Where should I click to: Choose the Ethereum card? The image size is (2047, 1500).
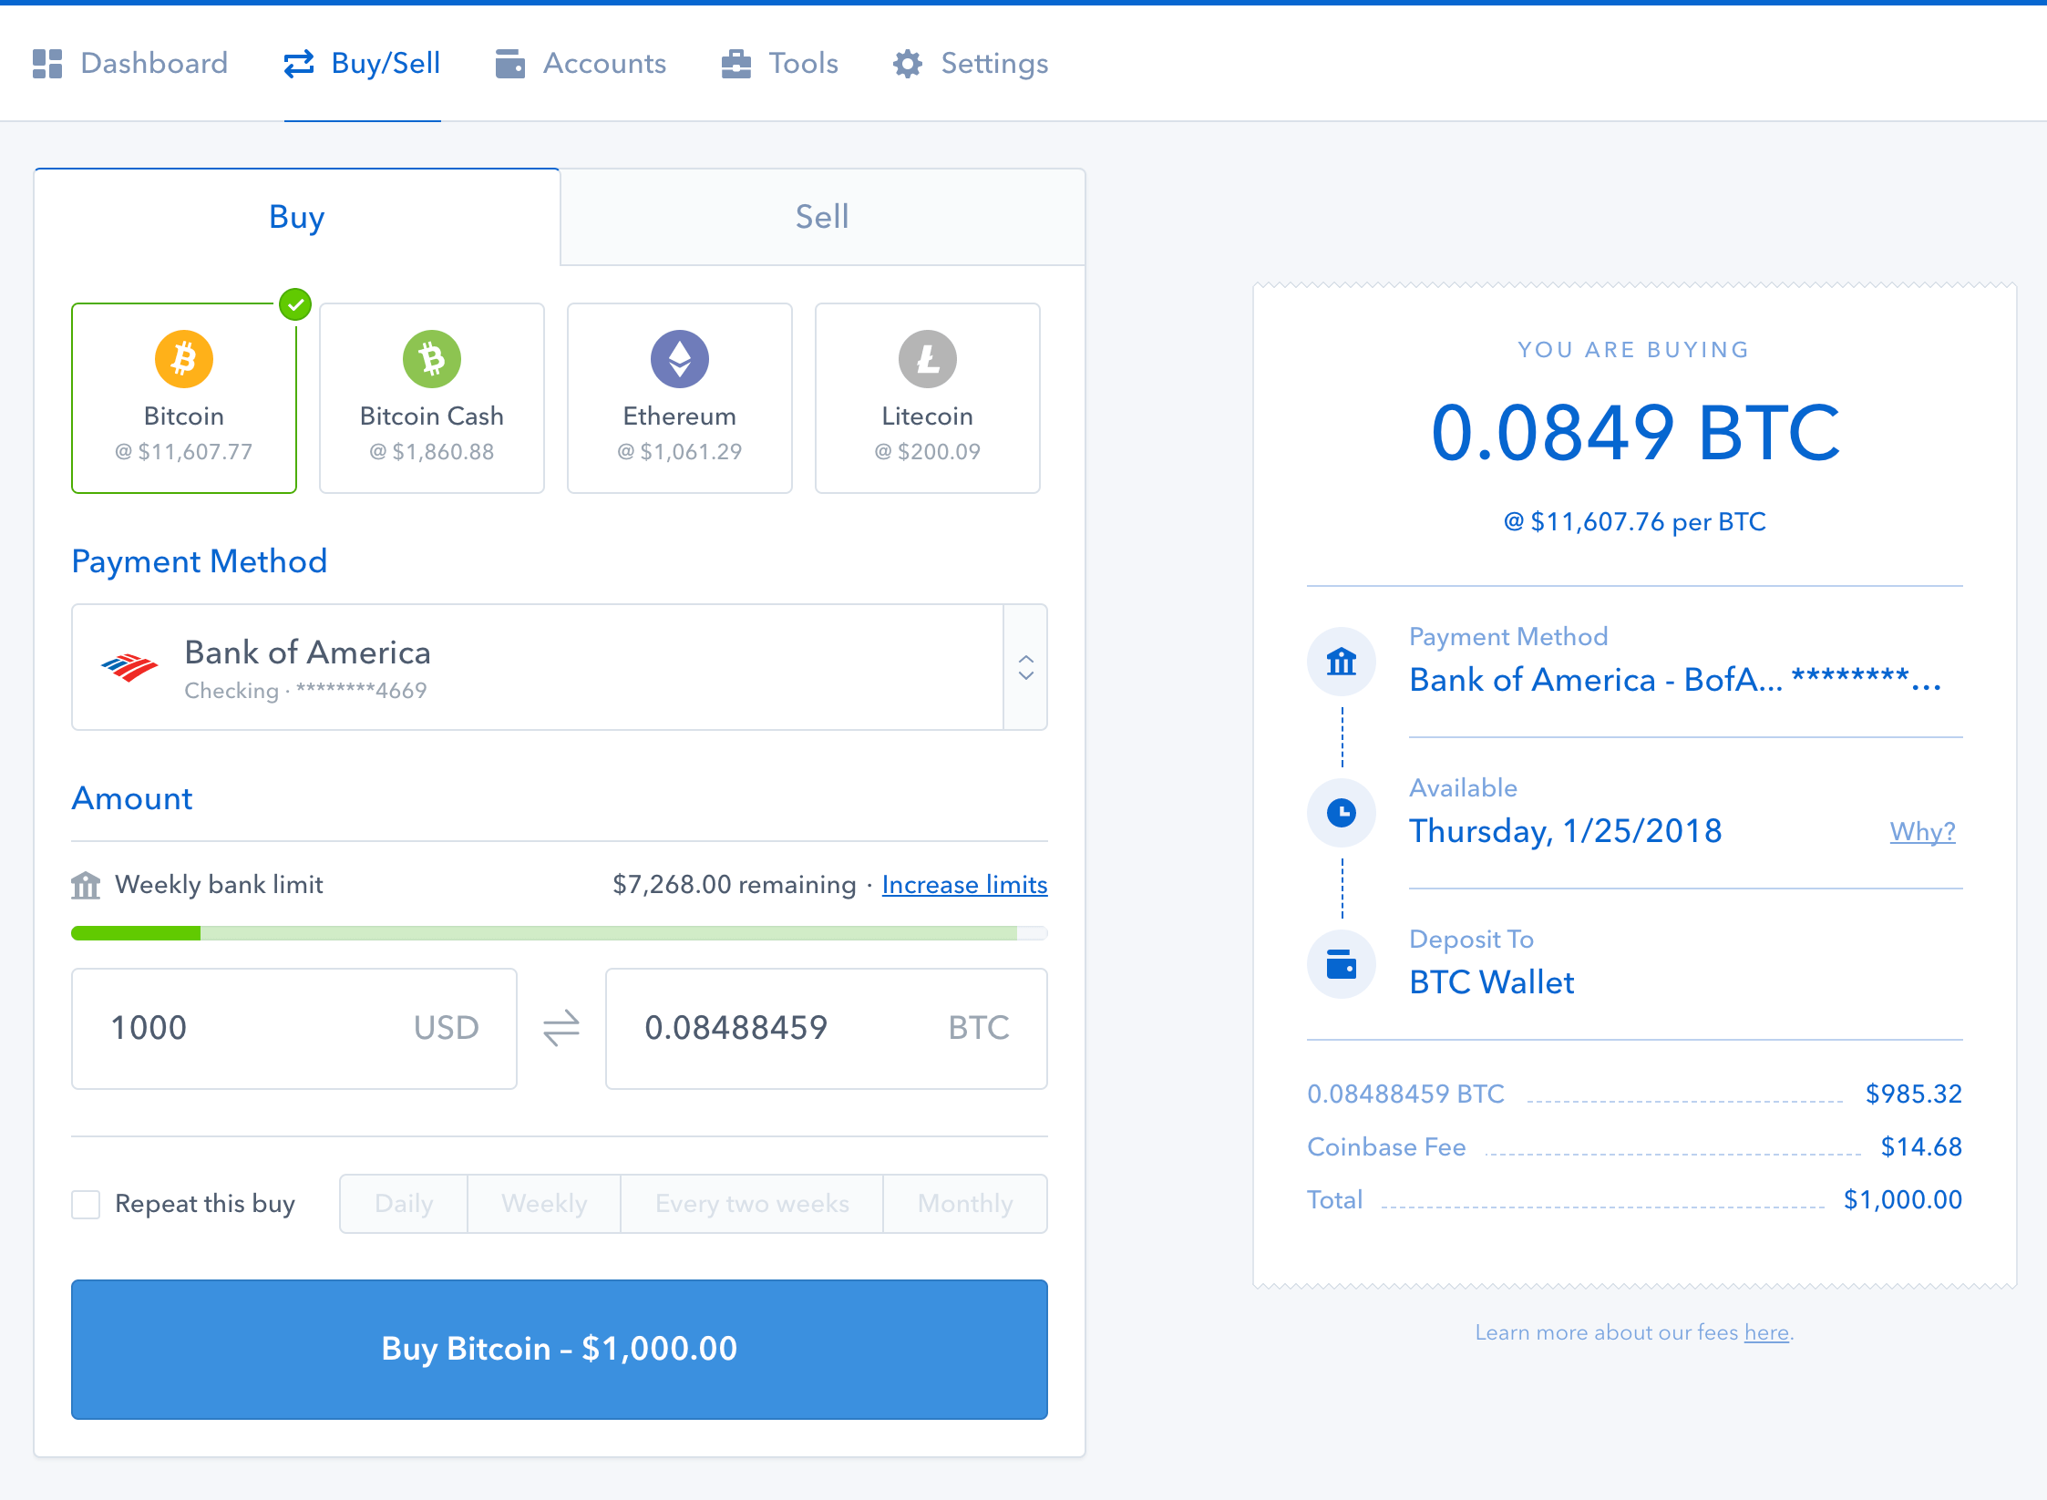click(680, 398)
